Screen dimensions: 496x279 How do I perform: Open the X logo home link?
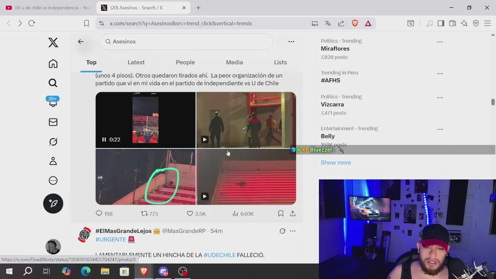click(x=53, y=43)
